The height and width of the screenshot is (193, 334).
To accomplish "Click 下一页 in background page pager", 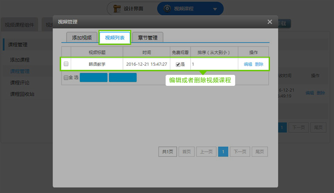I will pyautogui.click(x=299, y=127).
